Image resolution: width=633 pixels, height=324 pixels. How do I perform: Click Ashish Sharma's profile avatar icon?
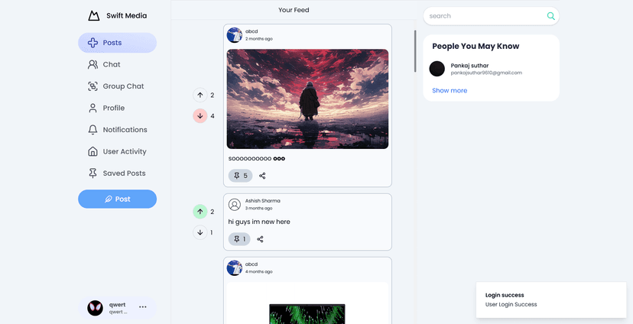[235, 205]
